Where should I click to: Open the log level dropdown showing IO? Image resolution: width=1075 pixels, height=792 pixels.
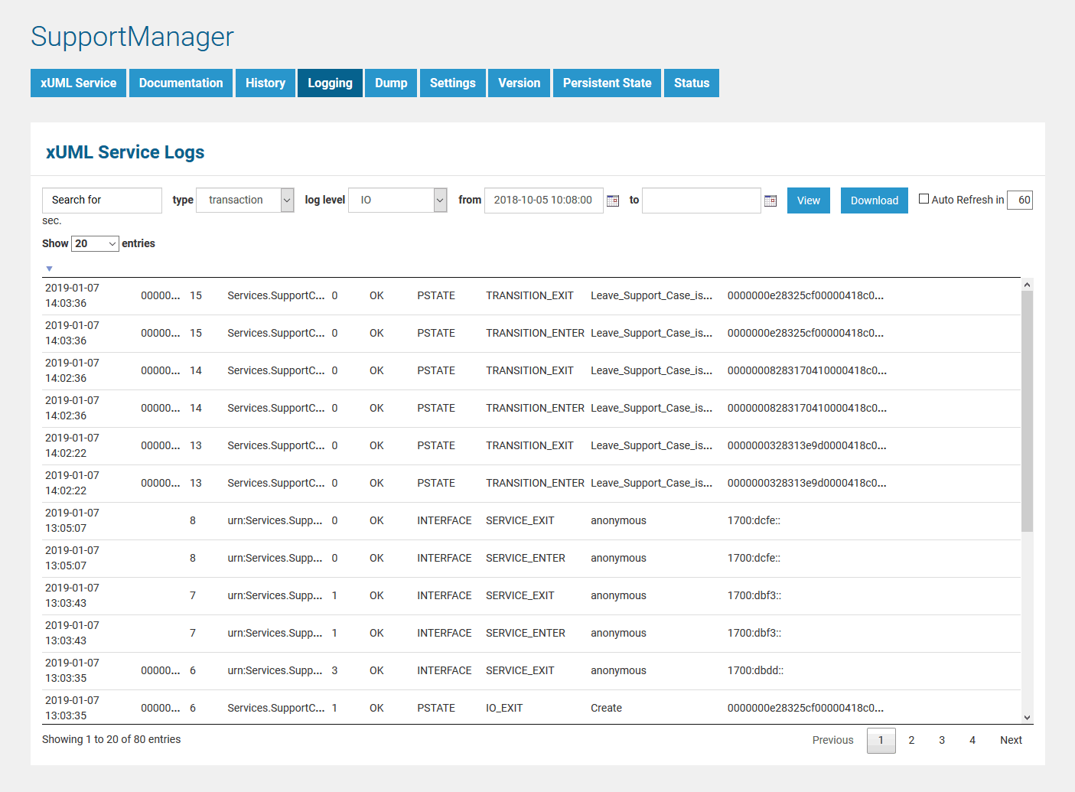click(x=397, y=200)
